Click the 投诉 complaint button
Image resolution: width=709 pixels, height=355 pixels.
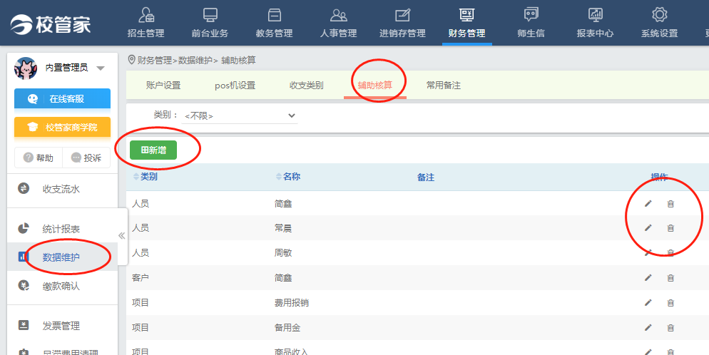[x=86, y=158]
